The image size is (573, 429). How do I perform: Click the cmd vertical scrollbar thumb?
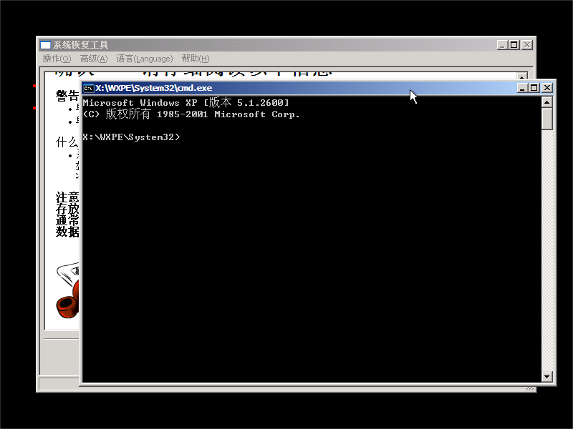[x=546, y=119]
